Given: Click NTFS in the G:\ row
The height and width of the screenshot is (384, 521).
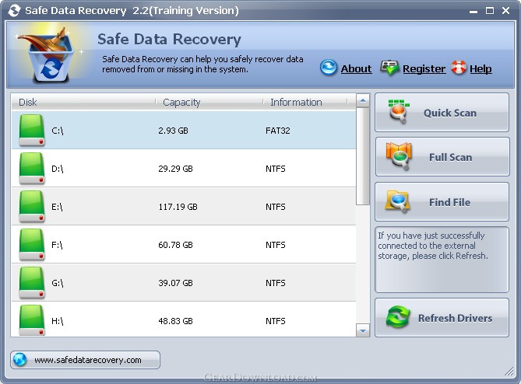Looking at the screenshot, I should tap(276, 283).
